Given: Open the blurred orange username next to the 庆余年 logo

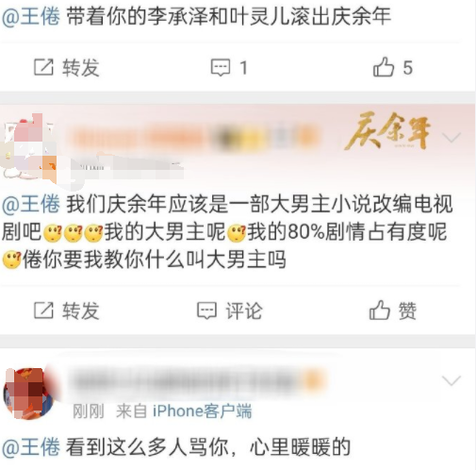Looking at the screenshot, I should [195, 138].
